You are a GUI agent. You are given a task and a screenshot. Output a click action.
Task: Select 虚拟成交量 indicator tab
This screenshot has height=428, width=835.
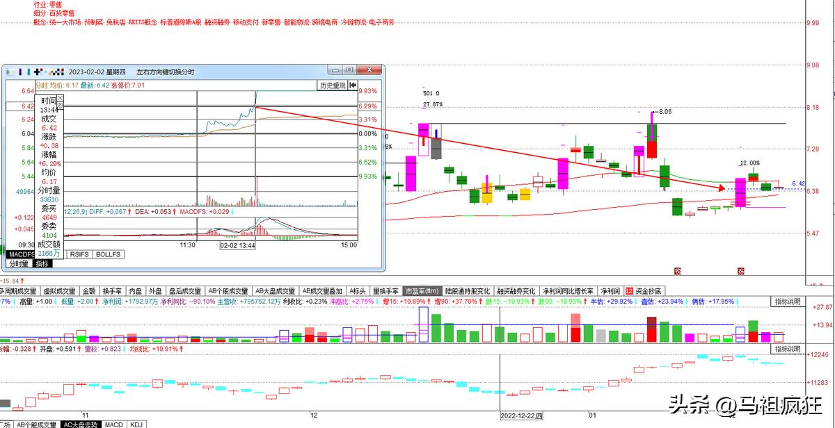[59, 290]
